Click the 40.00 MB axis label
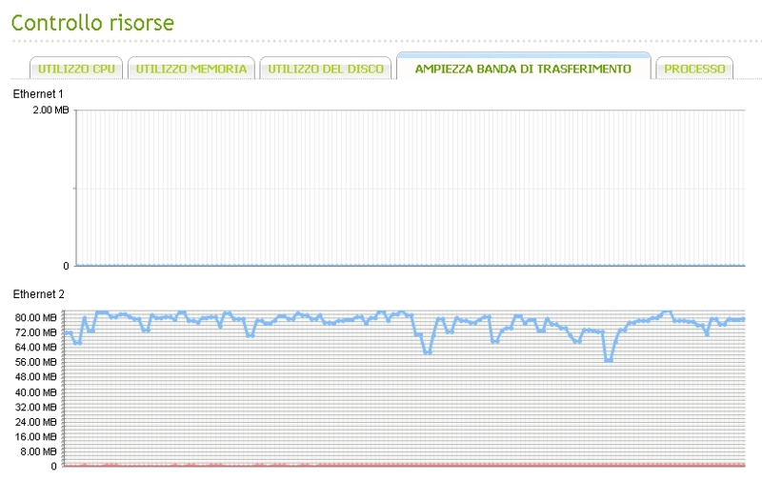Image resolution: width=762 pixels, height=481 pixels. pos(37,391)
